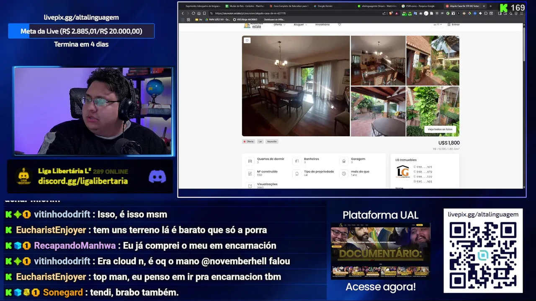Switch to altalinguagemtv Stream tab
The width and height of the screenshot is (536, 301).
tap(377, 6)
